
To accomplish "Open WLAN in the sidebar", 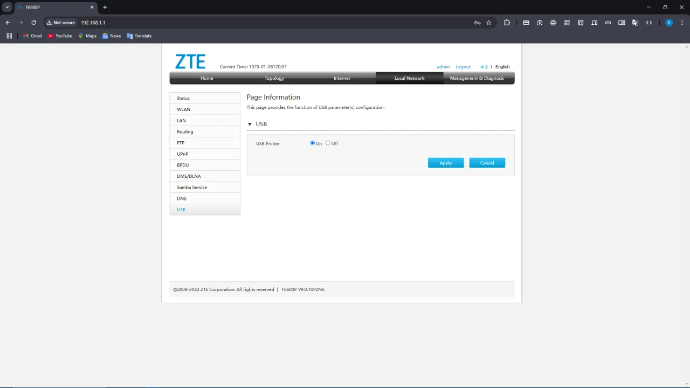I will pos(205,109).
